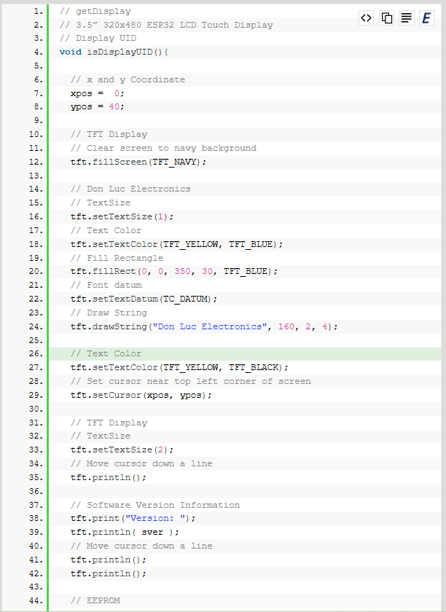Select line number 26 in the gutter
The image size is (446, 612).
click(35, 353)
